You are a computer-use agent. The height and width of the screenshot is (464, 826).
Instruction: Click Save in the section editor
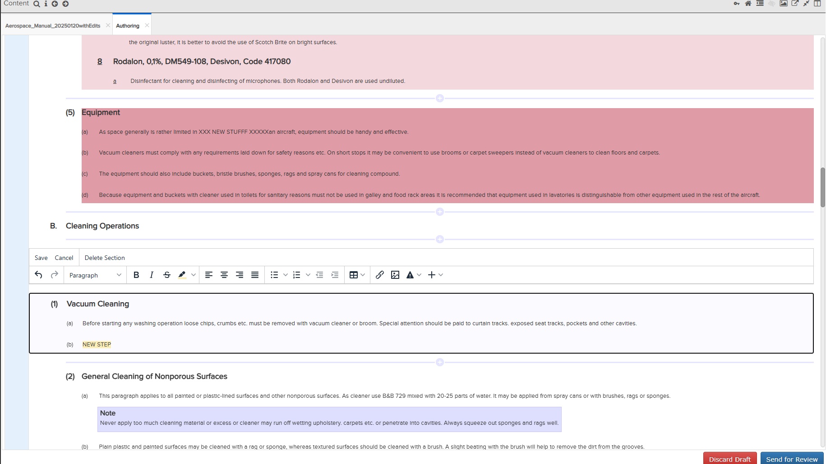(41, 258)
